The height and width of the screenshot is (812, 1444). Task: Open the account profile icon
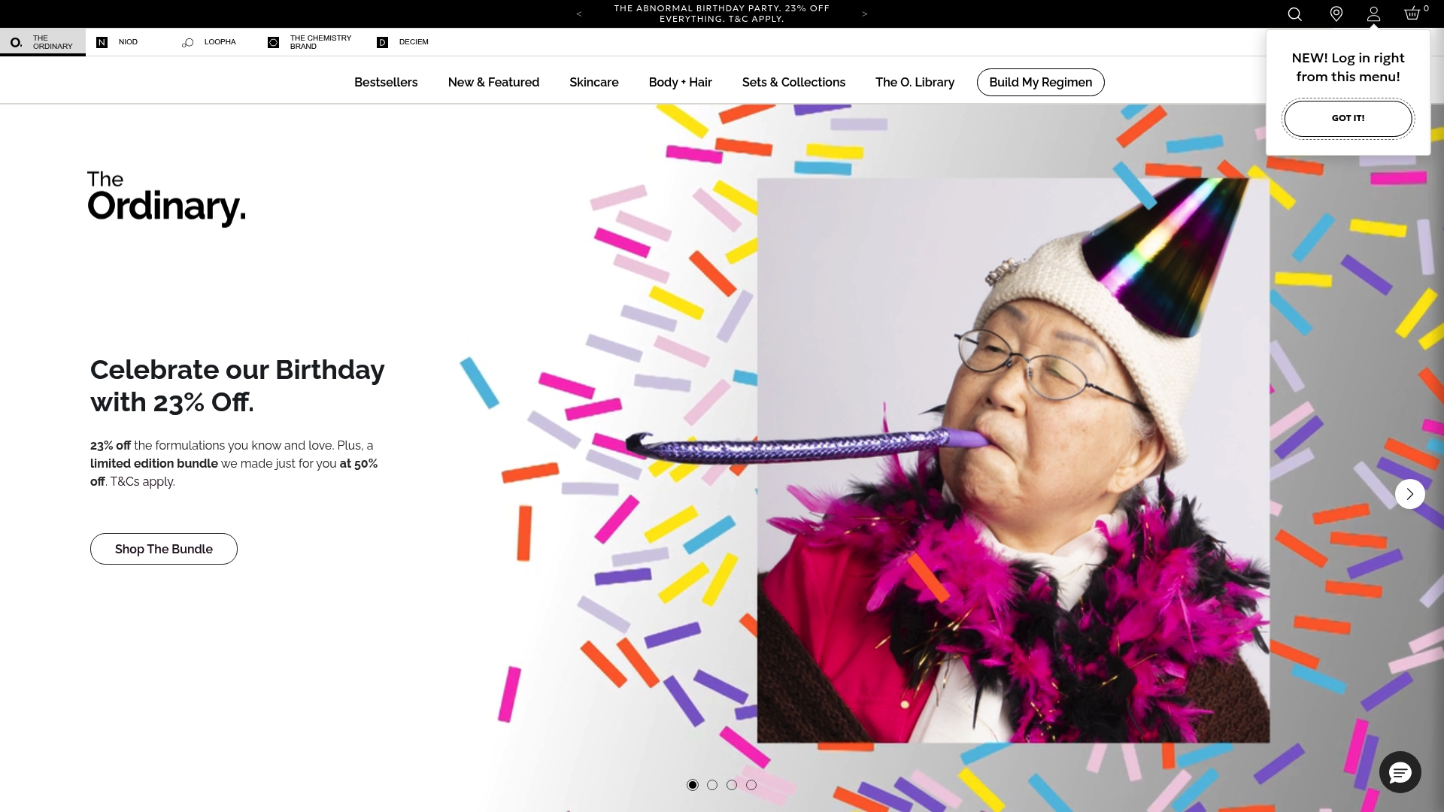pos(1373,14)
